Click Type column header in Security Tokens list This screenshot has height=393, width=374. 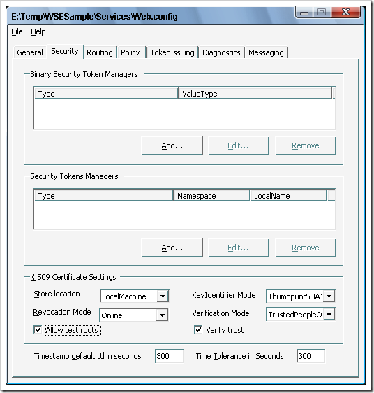click(x=103, y=196)
